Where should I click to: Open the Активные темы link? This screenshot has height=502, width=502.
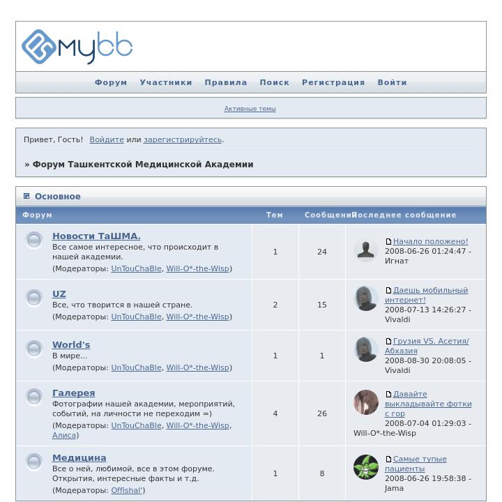(250, 109)
